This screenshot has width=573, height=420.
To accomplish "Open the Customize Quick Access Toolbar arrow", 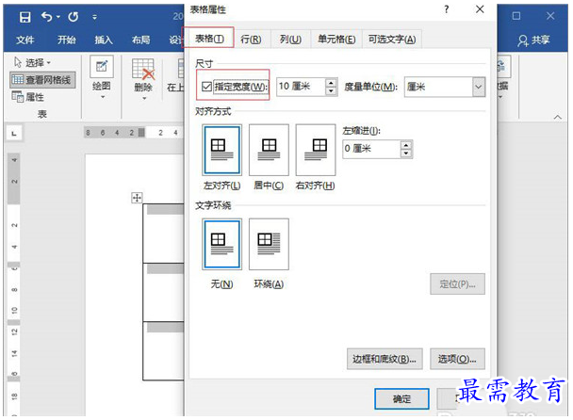I will pyautogui.click(x=94, y=17).
